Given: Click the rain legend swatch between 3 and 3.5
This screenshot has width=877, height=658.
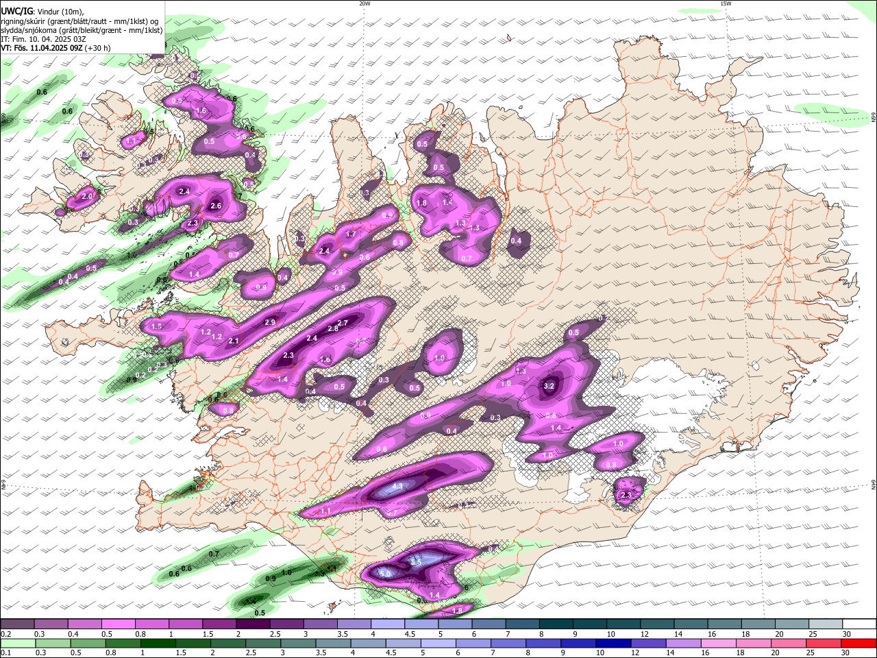Looking at the screenshot, I should 297,644.
